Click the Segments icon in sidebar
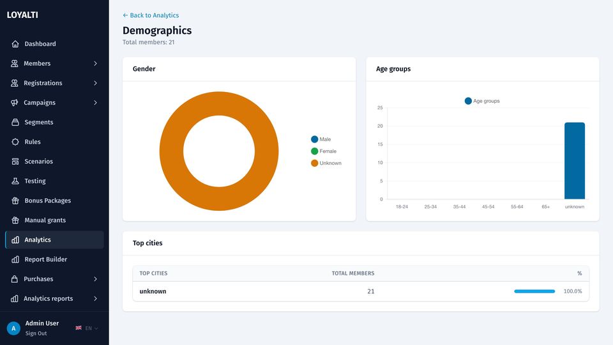 point(15,122)
